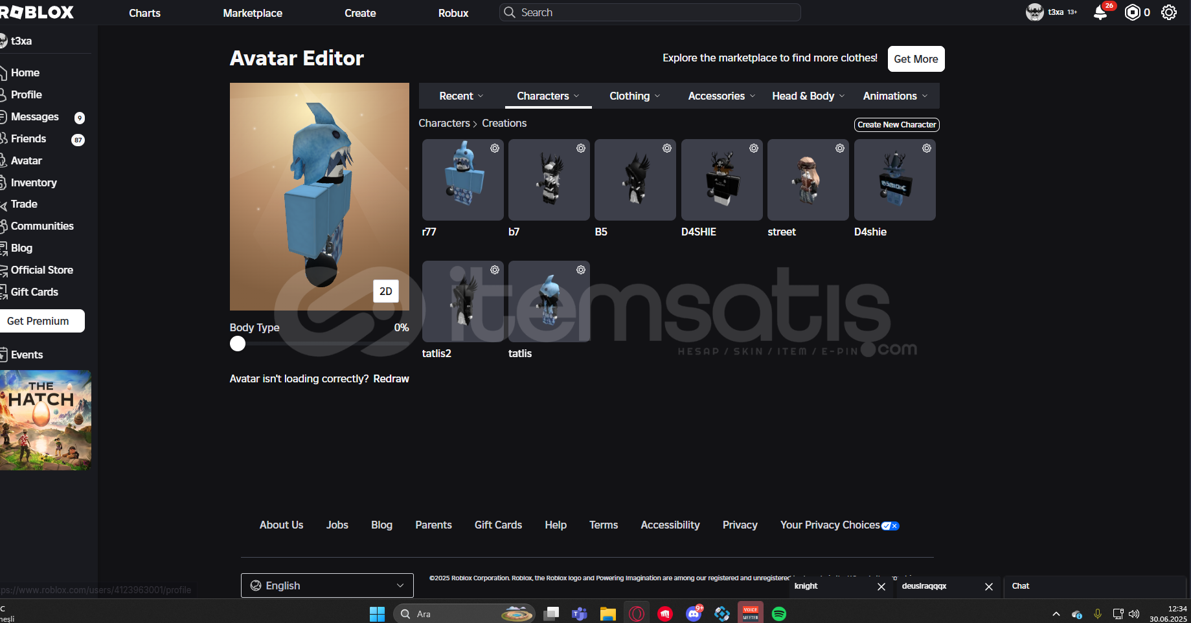Open Communities in sidebar
Viewport: 1191px width, 623px height.
click(x=42, y=226)
